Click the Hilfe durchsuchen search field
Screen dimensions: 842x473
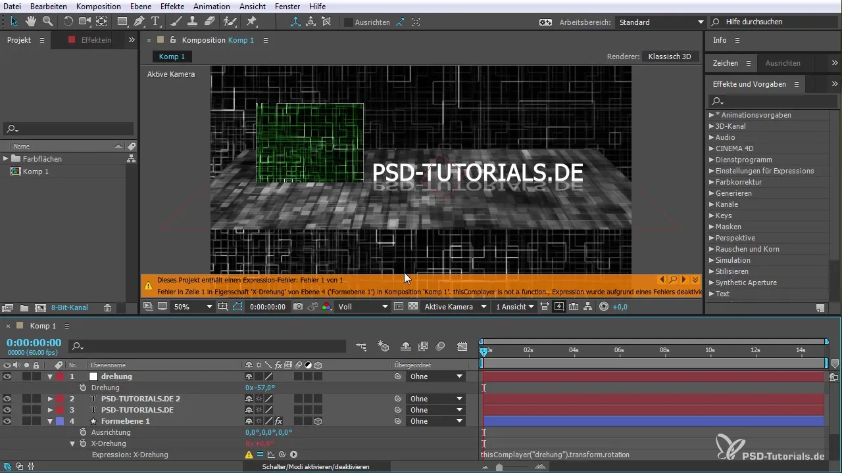pyautogui.click(x=774, y=22)
